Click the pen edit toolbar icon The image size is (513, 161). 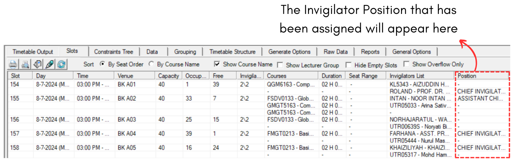(x=49, y=65)
